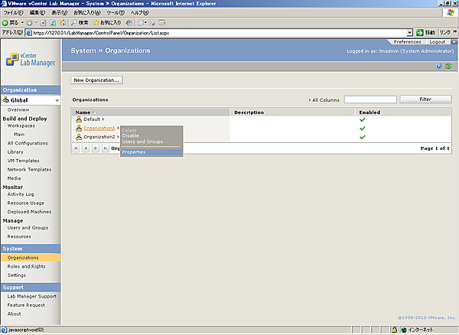
Task: Open the Preferences link at top
Action: click(x=407, y=41)
